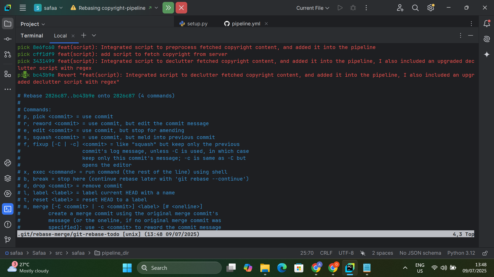Open the Python Packages layers icon
Screen dimensions: 494x277
click(x=8, y=178)
